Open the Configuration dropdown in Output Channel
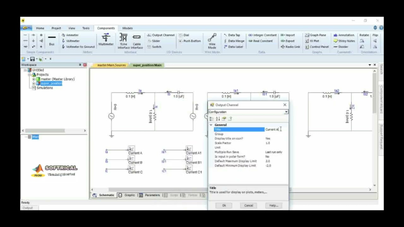Screen dimensions: 404x227 point(286,112)
